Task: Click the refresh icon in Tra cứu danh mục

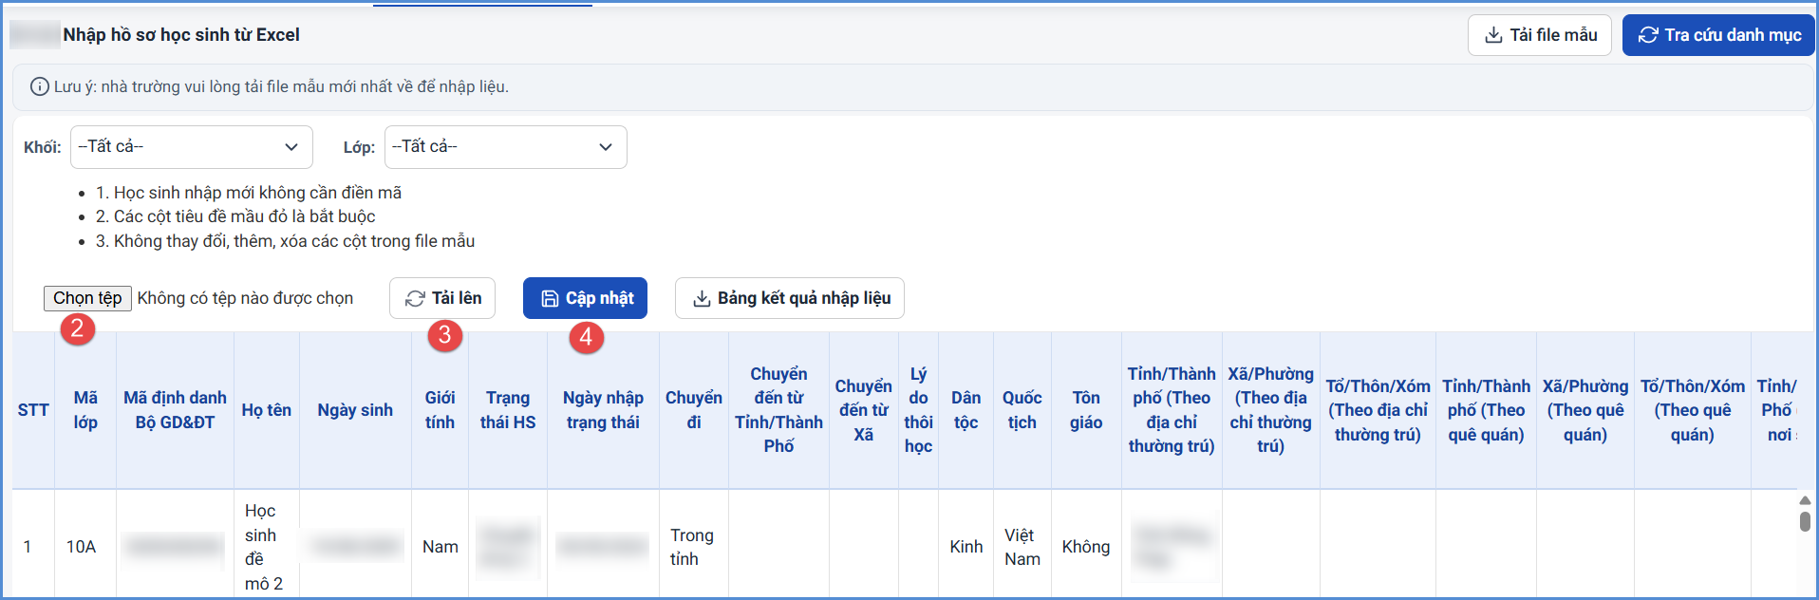Action: point(1648,35)
